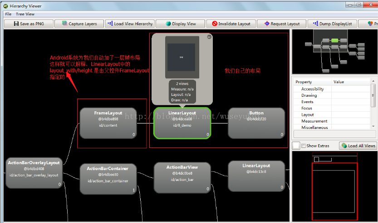The width and height of the screenshot is (378, 223).
Task: Click the Button node in hierarchy
Action: click(256, 123)
